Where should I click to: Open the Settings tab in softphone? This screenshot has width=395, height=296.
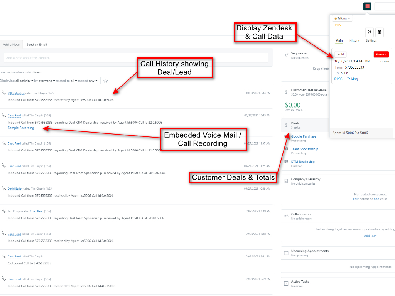371,41
